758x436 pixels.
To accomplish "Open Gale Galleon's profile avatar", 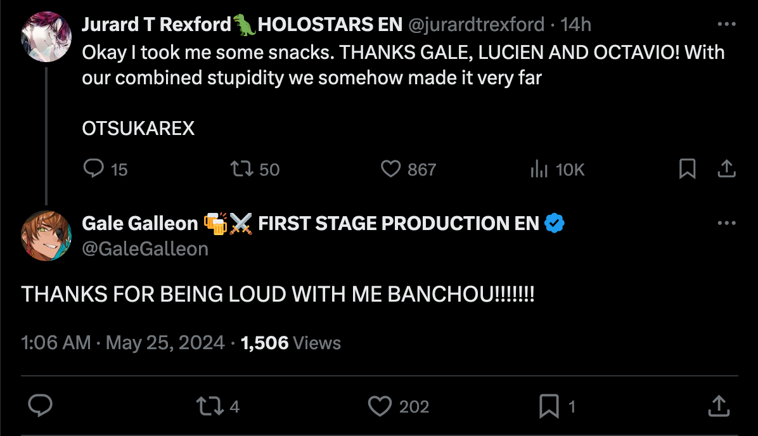I will (46, 236).
